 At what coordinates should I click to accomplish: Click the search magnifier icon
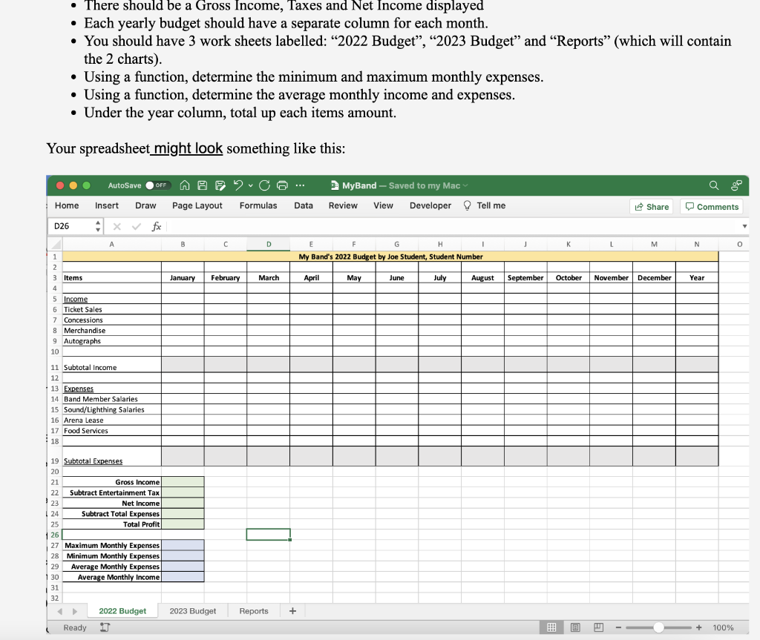714,185
